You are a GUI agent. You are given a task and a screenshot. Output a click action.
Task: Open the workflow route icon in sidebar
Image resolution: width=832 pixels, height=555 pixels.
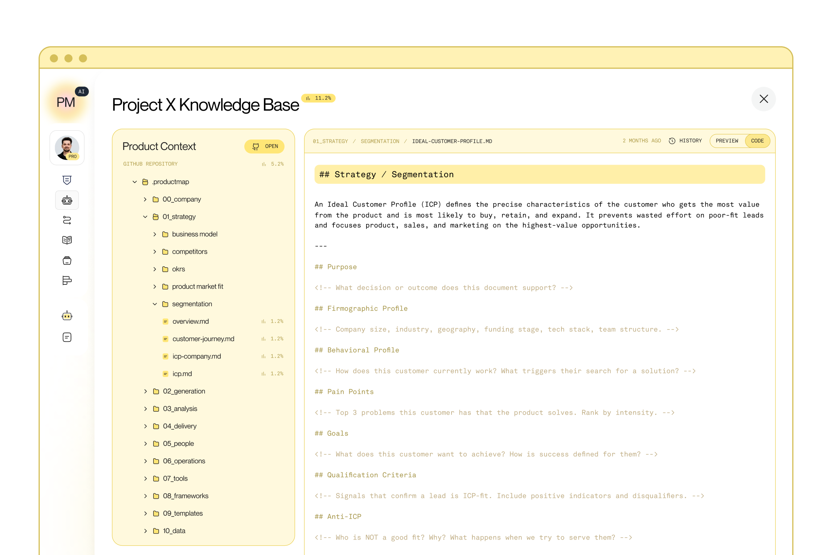click(67, 220)
